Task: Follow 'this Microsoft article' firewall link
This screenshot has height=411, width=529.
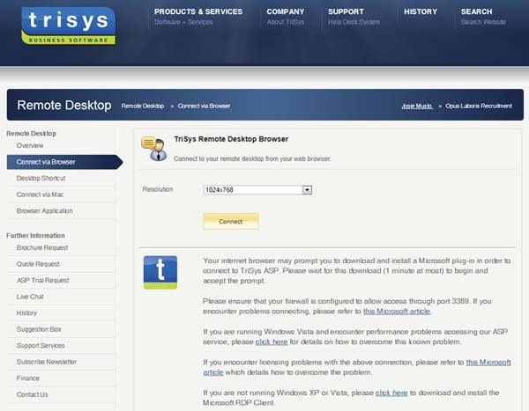Action: [397, 312]
